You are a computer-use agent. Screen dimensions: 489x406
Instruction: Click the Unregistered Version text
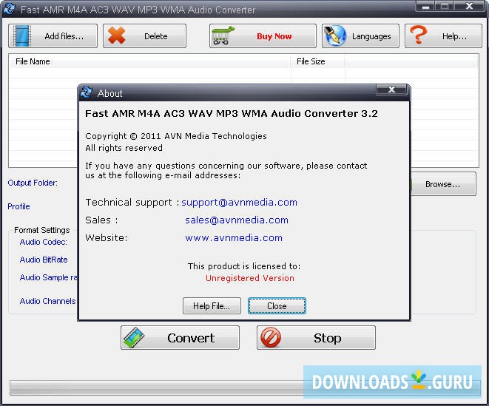click(x=250, y=278)
